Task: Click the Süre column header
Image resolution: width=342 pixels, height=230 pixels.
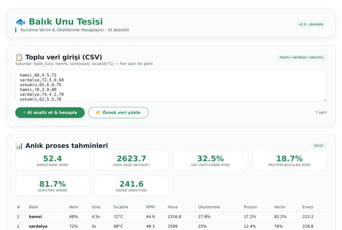Action: (96, 207)
